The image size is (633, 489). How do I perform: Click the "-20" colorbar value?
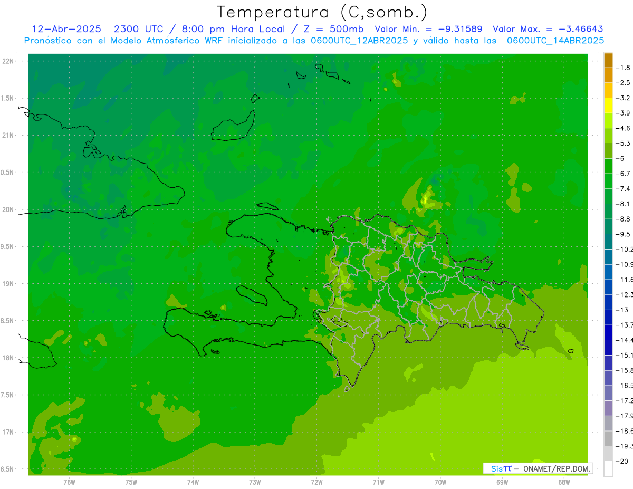coord(622,462)
